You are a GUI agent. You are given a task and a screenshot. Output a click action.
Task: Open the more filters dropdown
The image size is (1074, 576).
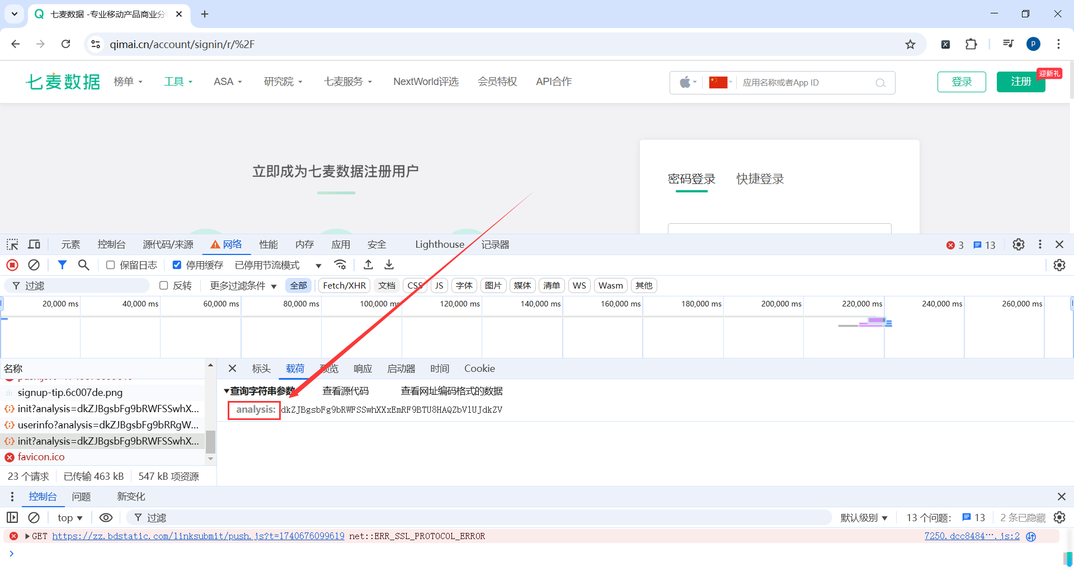[x=243, y=286]
